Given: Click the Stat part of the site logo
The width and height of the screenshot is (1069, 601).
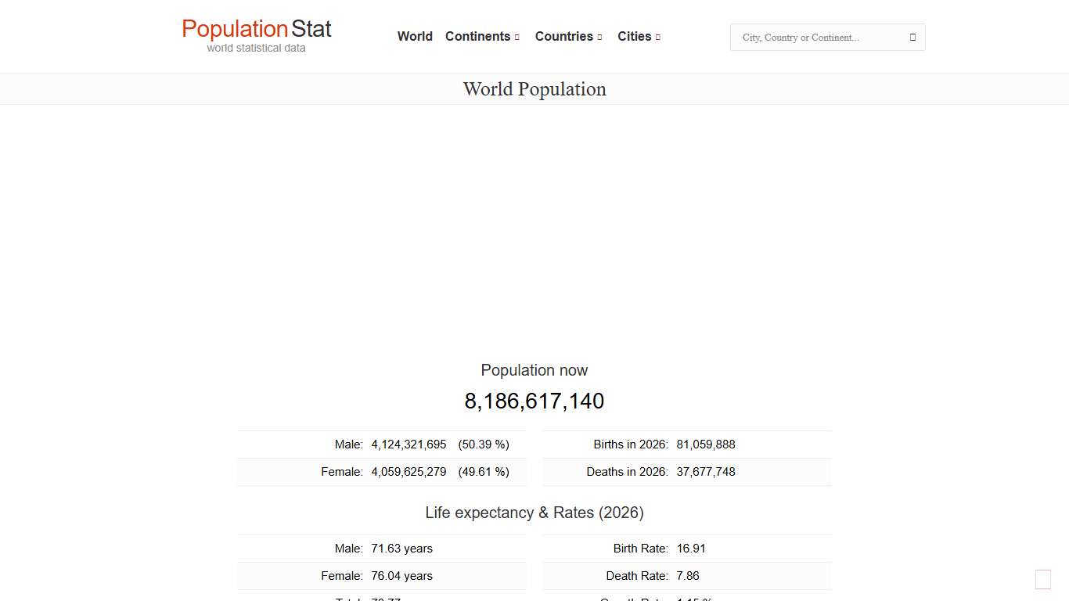Looking at the screenshot, I should point(312,29).
